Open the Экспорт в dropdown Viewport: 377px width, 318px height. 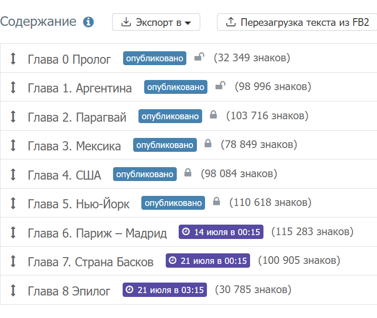click(156, 22)
